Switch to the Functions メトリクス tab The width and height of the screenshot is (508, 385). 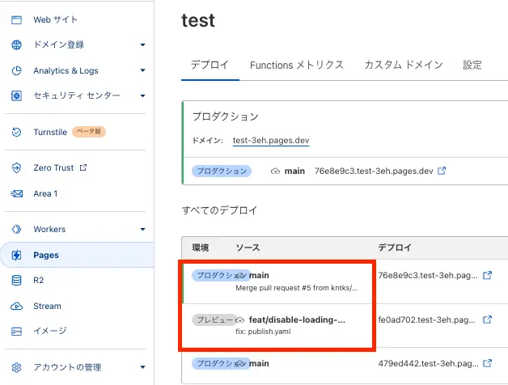[x=296, y=66]
